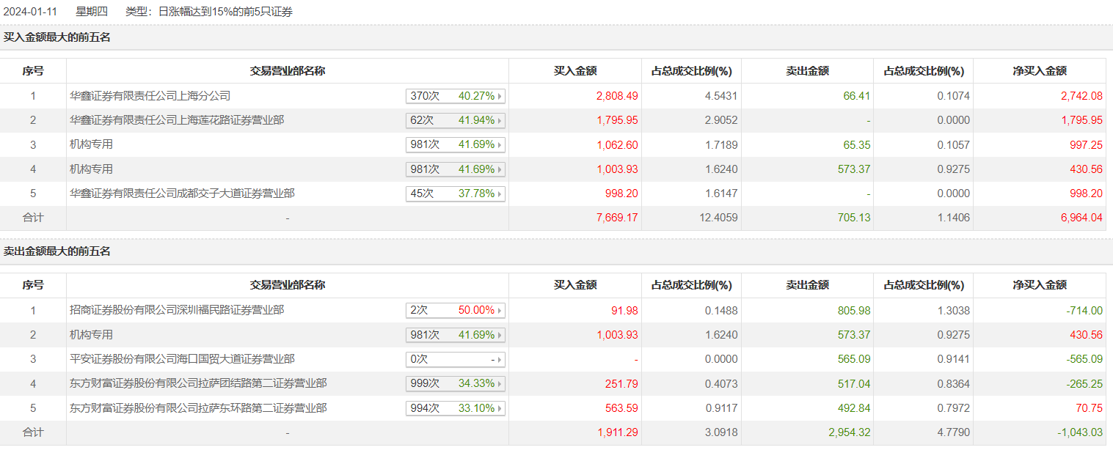Screen dimensions: 1113x450
Task: Expand the 994次 33.10% stats dropdown
Action: pyautogui.click(x=500, y=408)
